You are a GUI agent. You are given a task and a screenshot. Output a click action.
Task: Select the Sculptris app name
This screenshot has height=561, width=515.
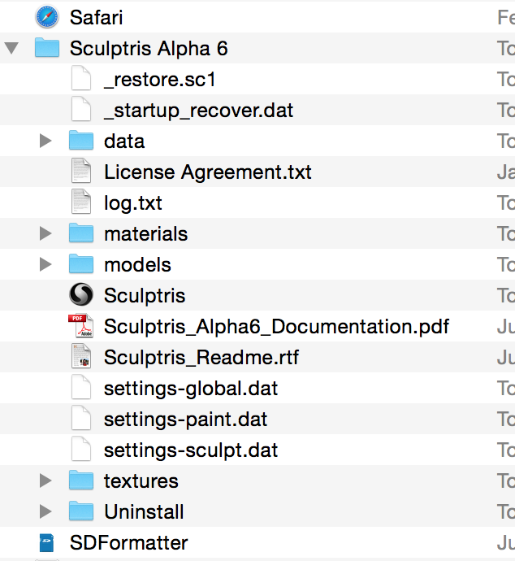145,296
